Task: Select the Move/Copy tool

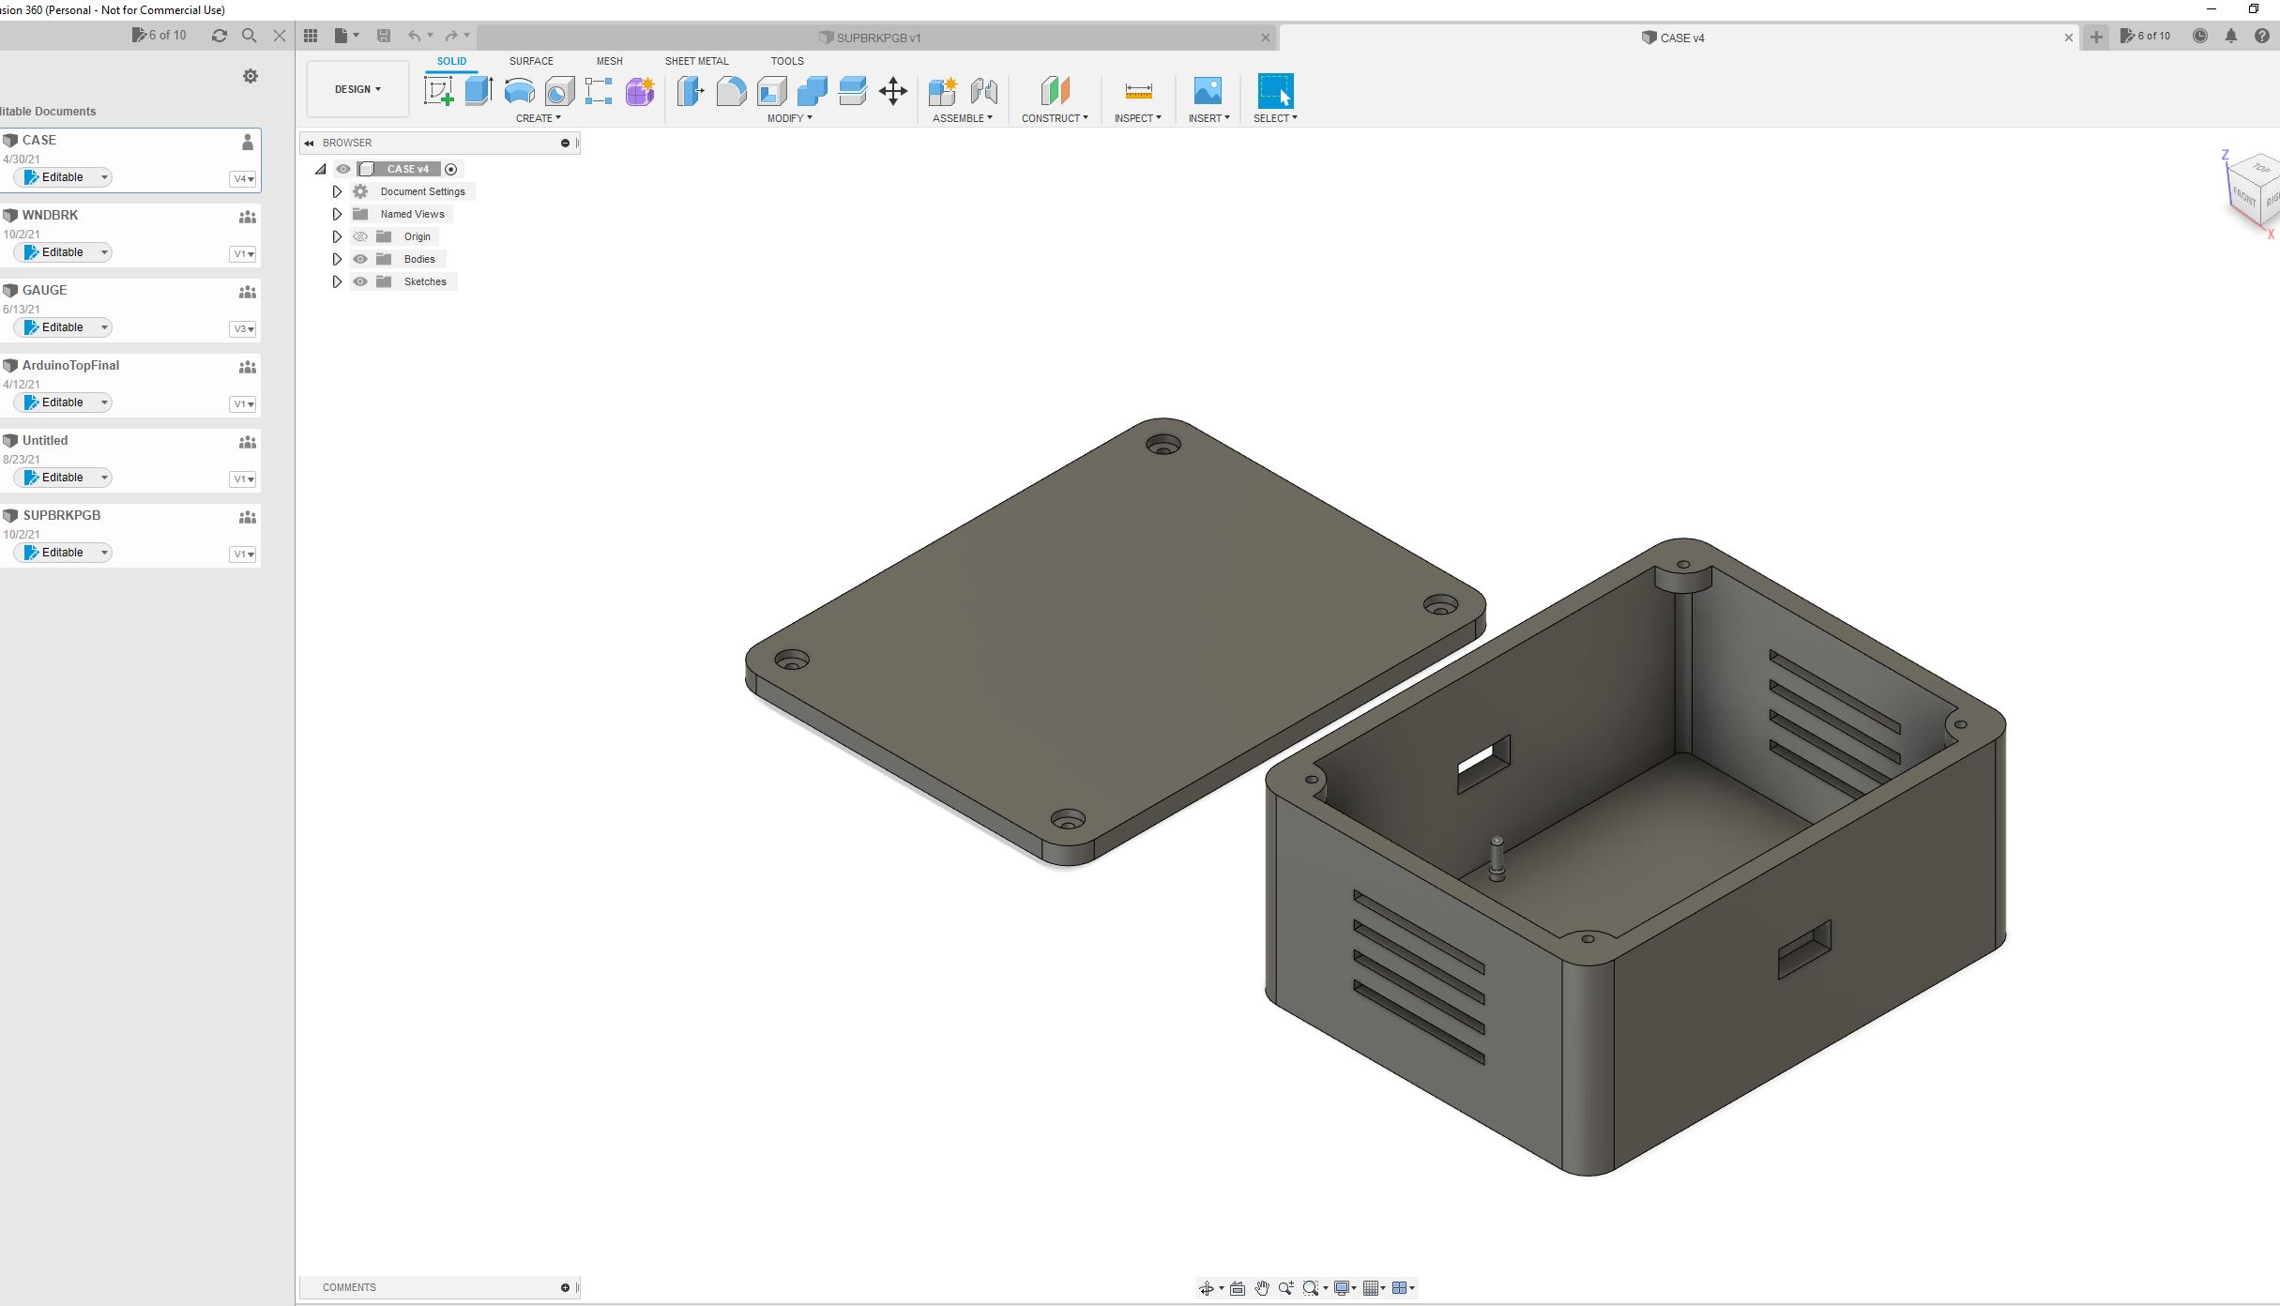Action: [893, 91]
